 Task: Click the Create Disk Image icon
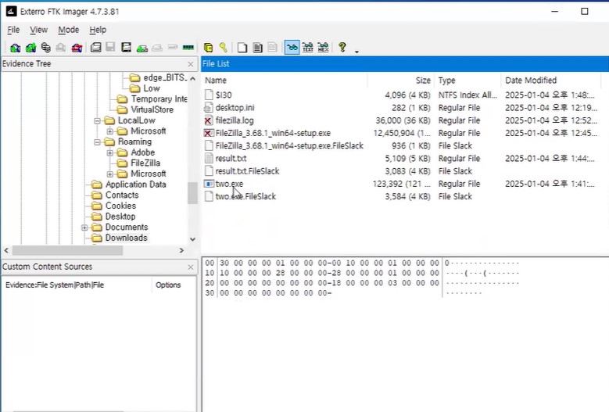coord(95,48)
